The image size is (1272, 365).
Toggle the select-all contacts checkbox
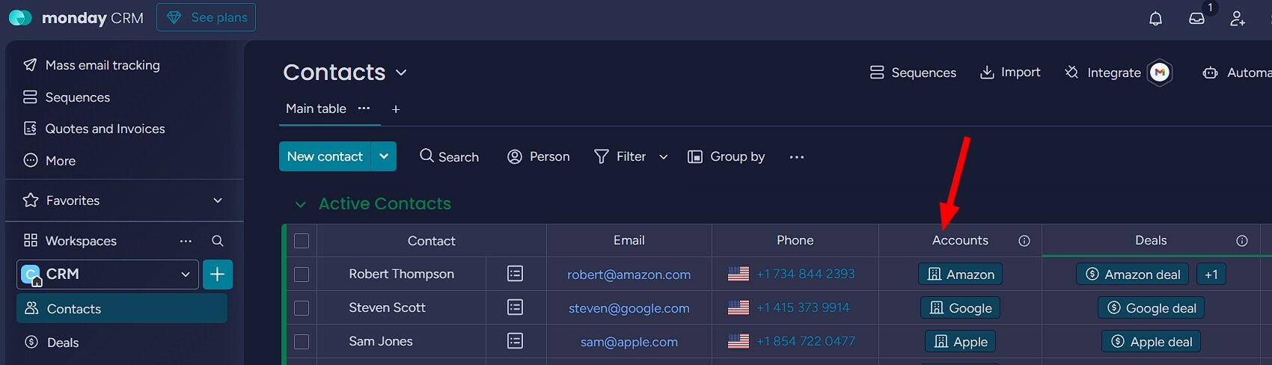pyautogui.click(x=302, y=241)
